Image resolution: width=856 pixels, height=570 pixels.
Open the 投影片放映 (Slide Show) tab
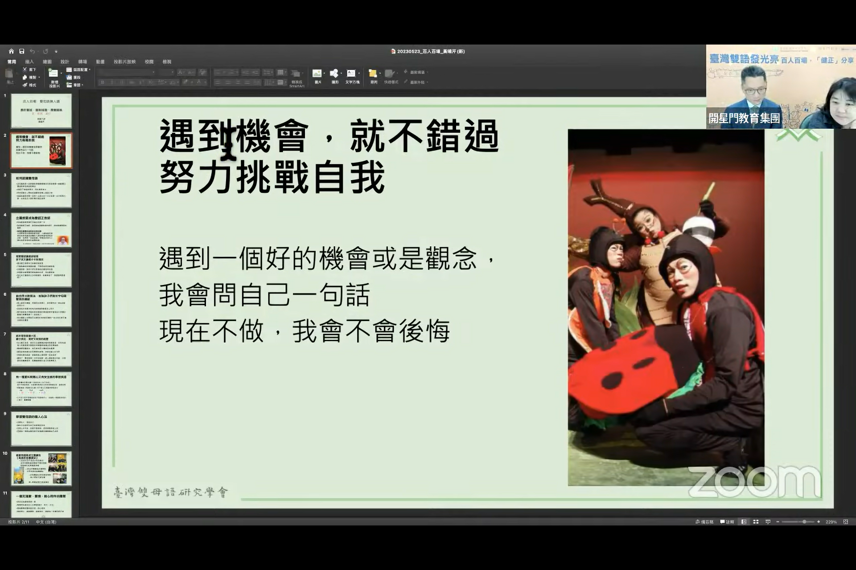(x=124, y=62)
